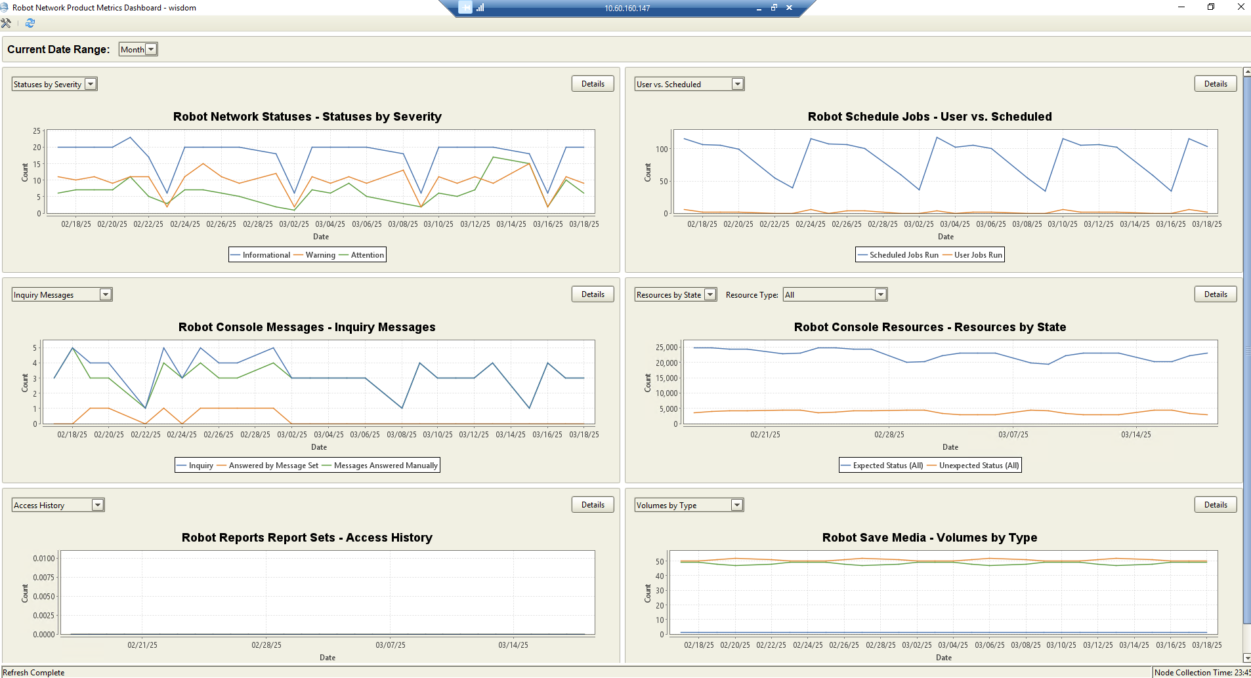This screenshot has height=678, width=1251.
Task: Click Scheduled Jobs Run legend entry
Action: pos(898,255)
